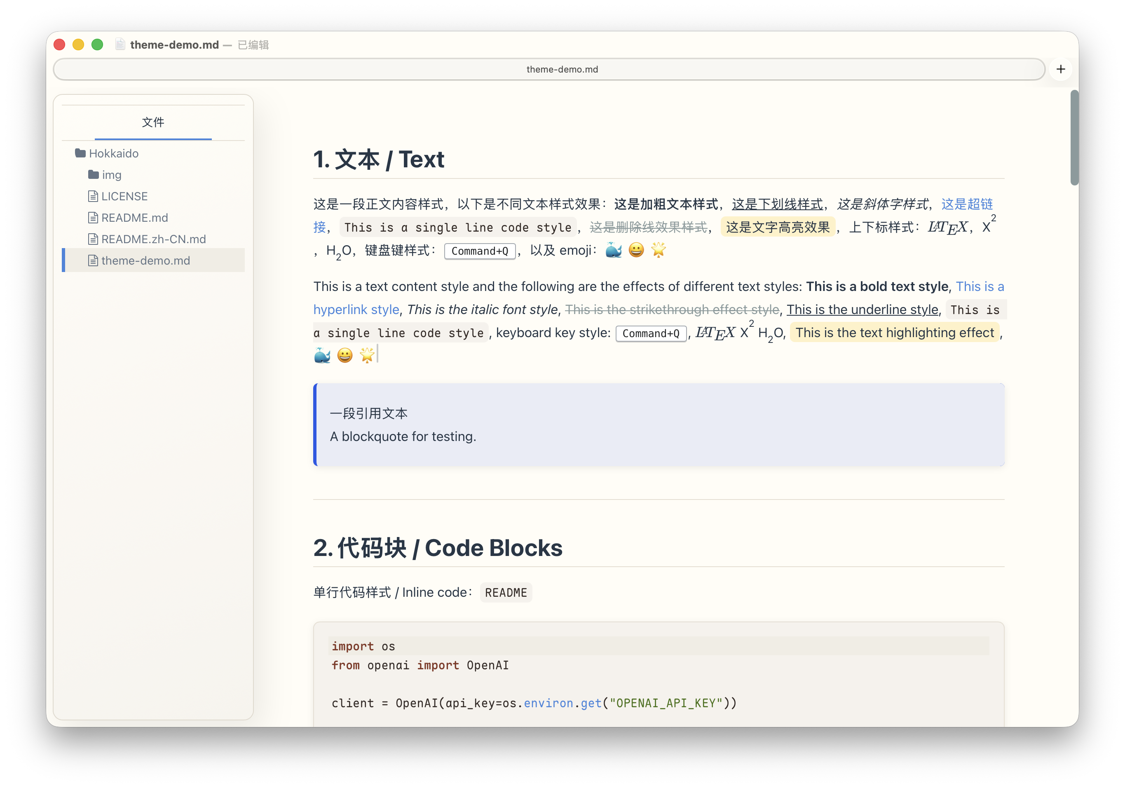Click the document icon in title bar

pyautogui.click(x=120, y=45)
